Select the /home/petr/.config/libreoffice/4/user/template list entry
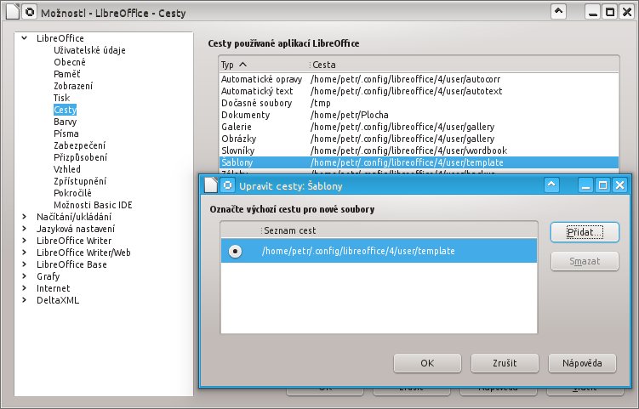Image resolution: width=639 pixels, height=409 pixels. point(379,251)
